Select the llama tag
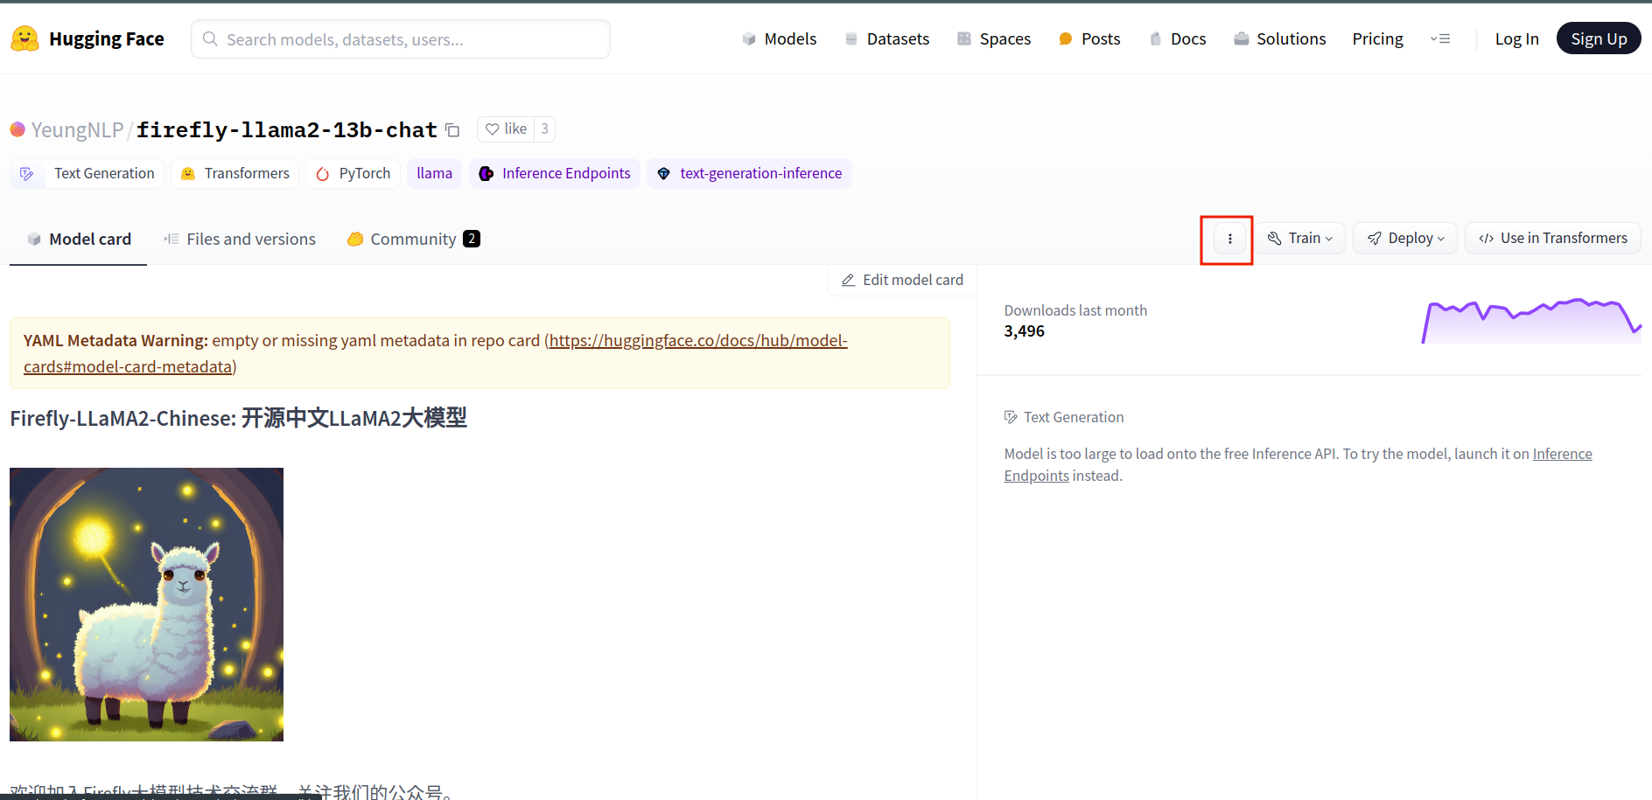The image size is (1652, 800). pyautogui.click(x=434, y=173)
